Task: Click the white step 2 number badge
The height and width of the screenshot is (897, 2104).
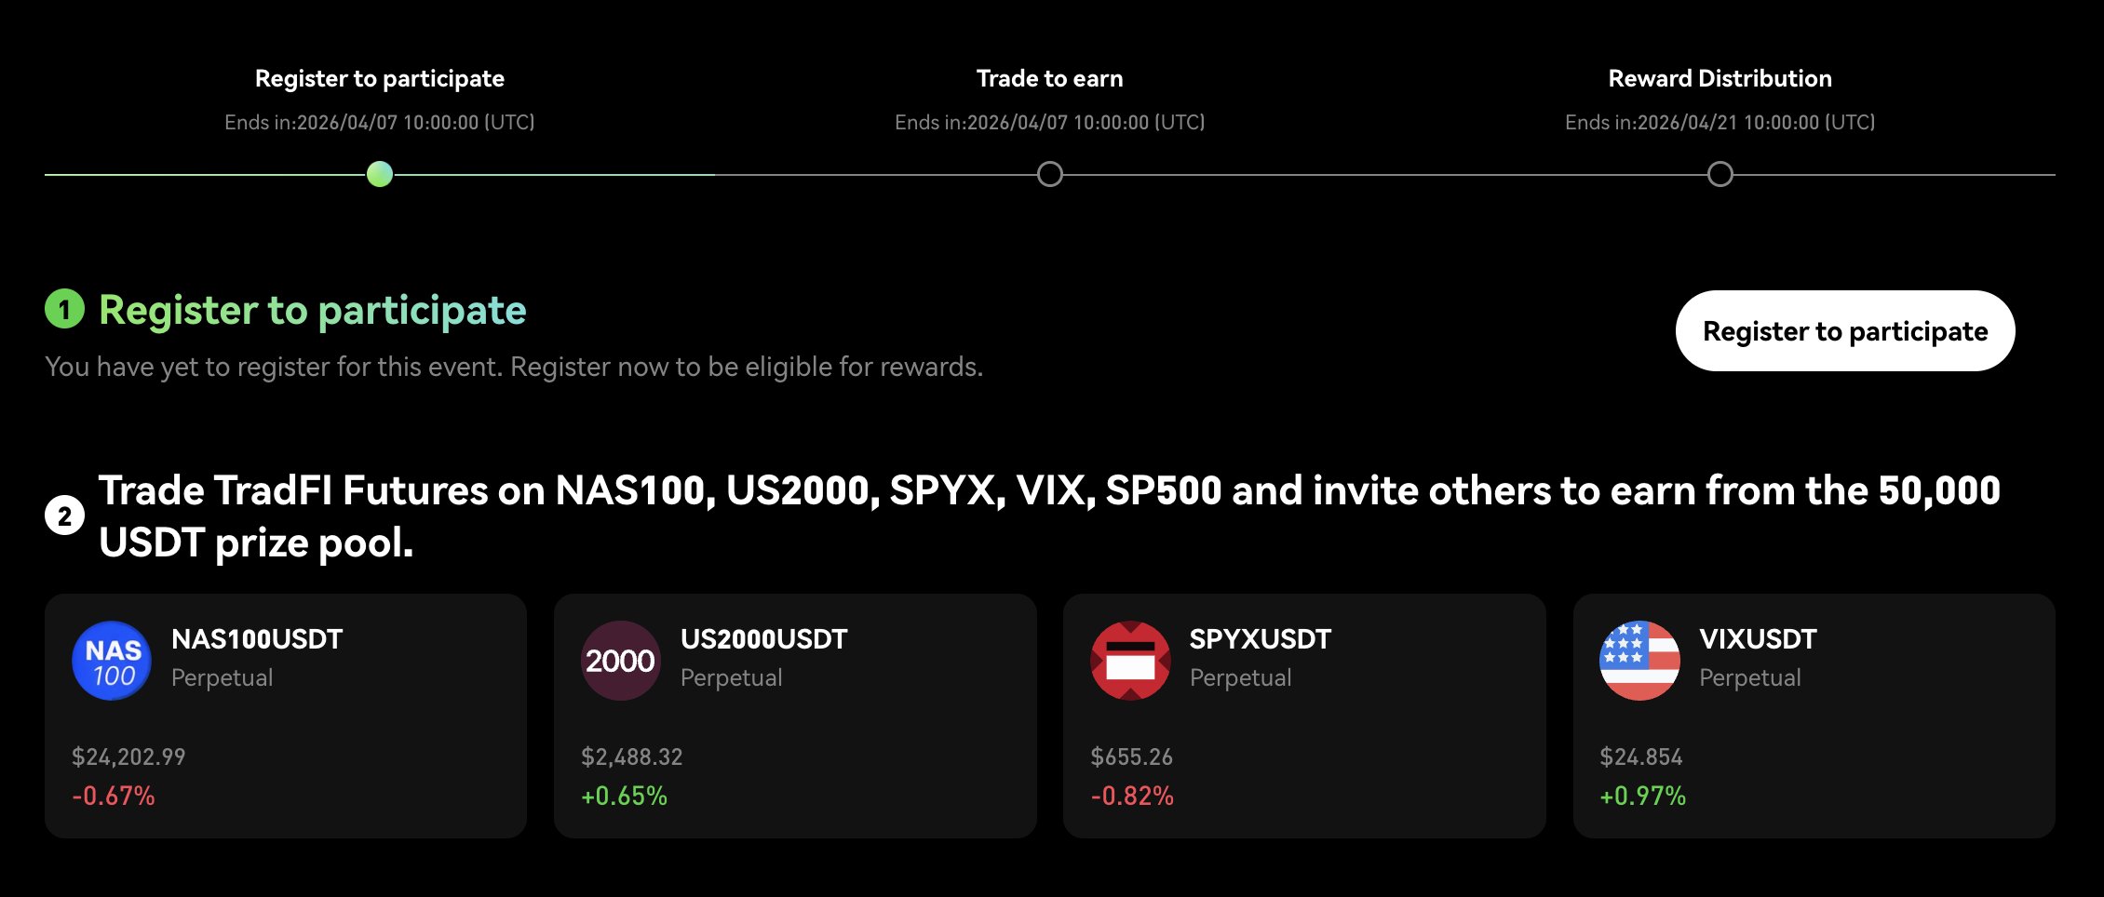Action: 64,515
